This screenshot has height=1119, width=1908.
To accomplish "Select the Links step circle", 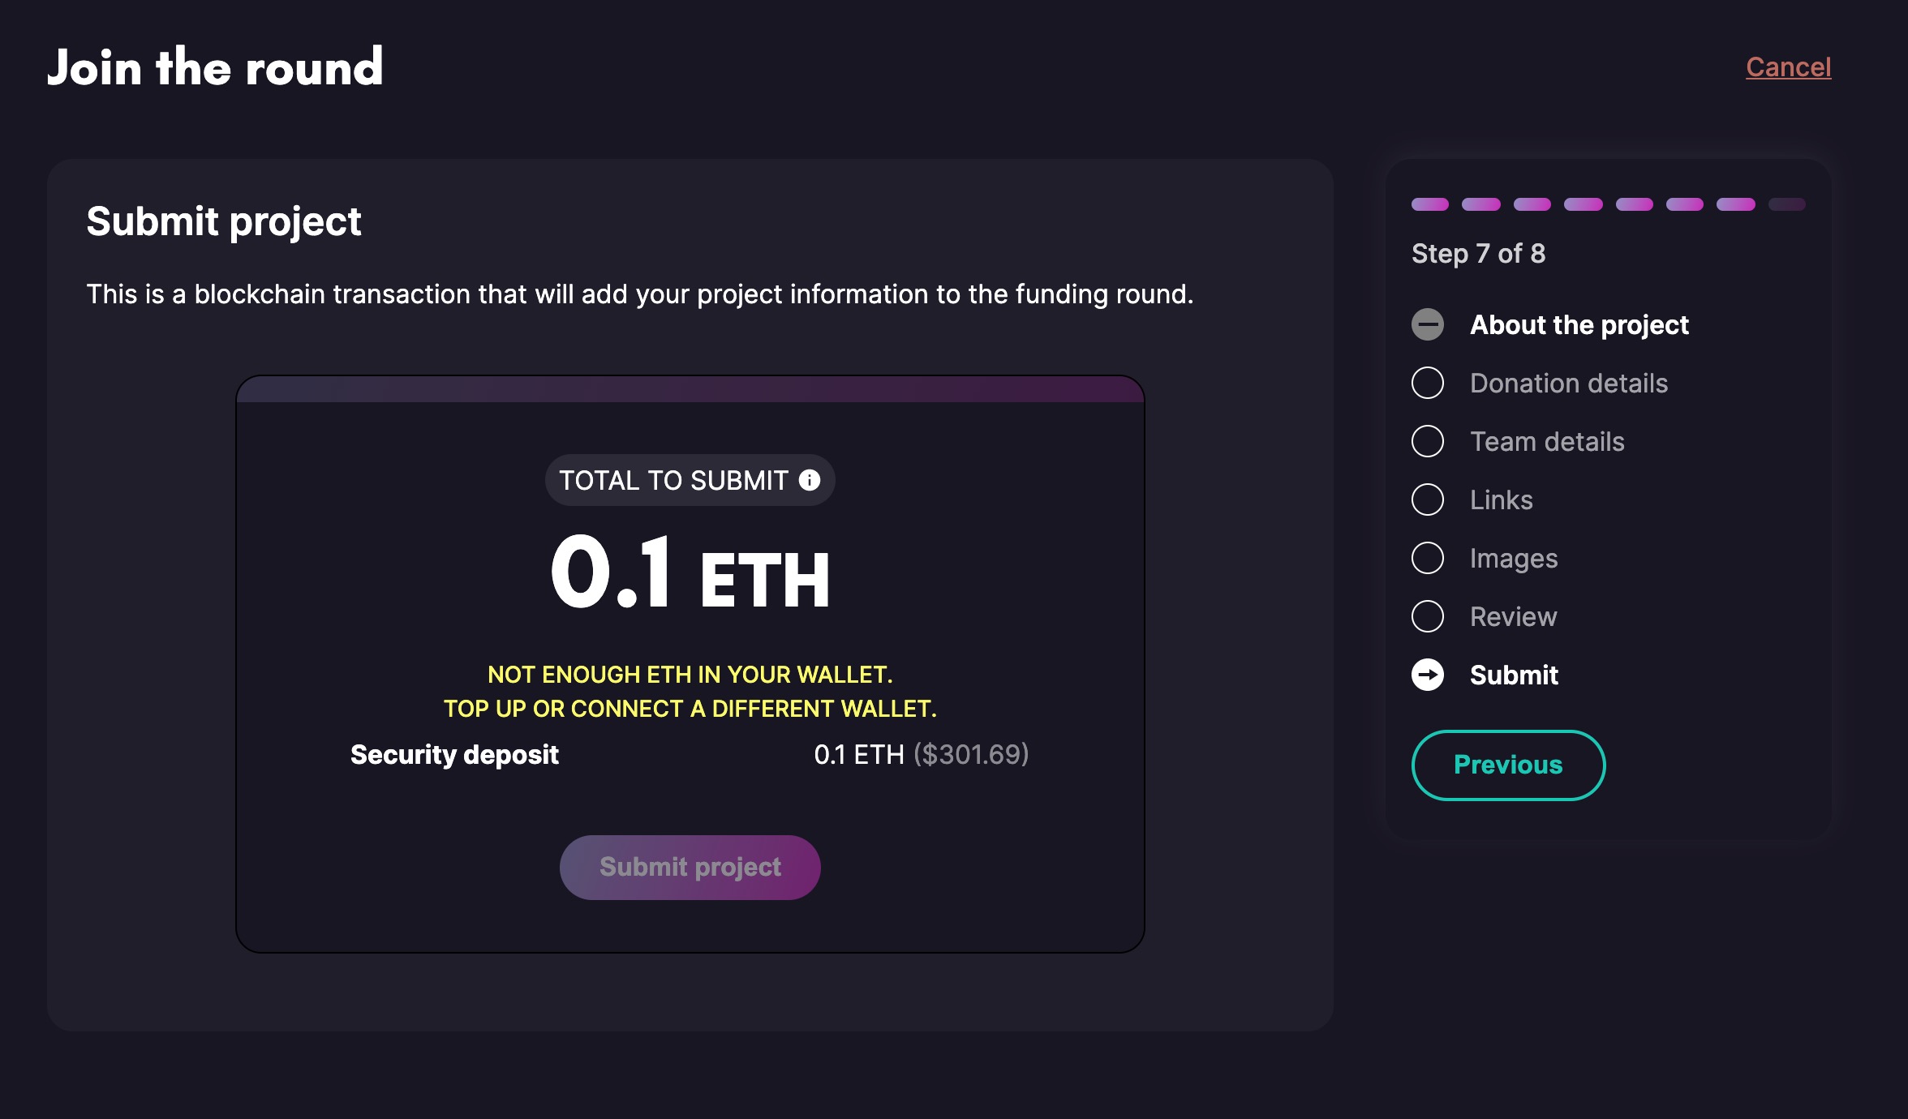I will (1429, 499).
